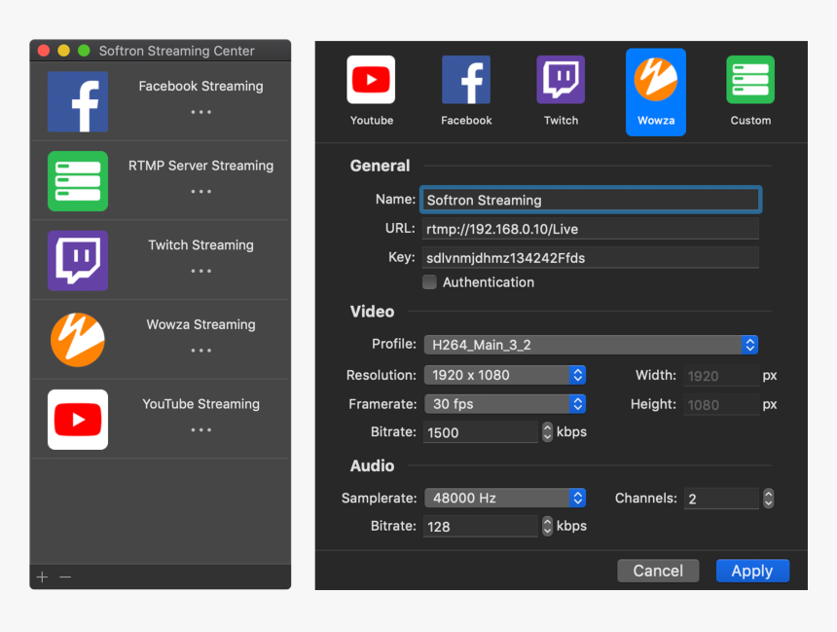Add a new stream with the plus button

click(41, 576)
